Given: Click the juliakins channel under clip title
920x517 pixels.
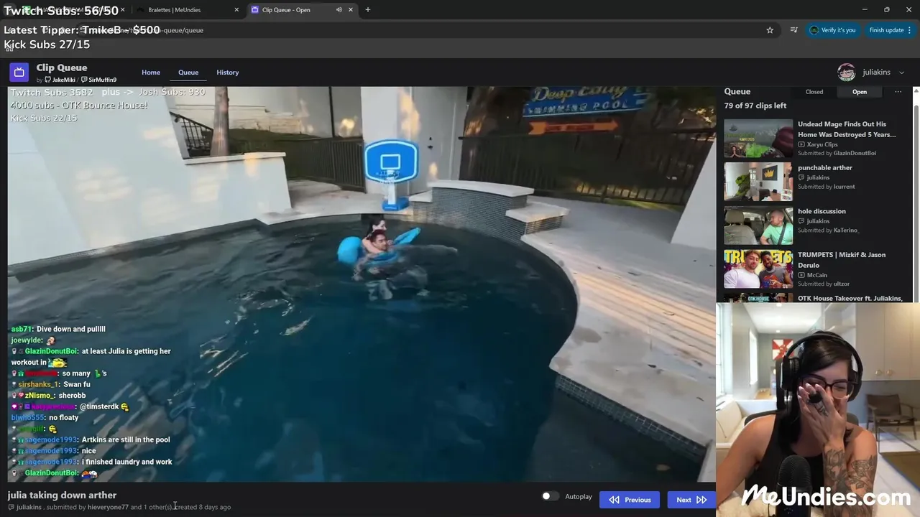Looking at the screenshot, I should 29,507.
